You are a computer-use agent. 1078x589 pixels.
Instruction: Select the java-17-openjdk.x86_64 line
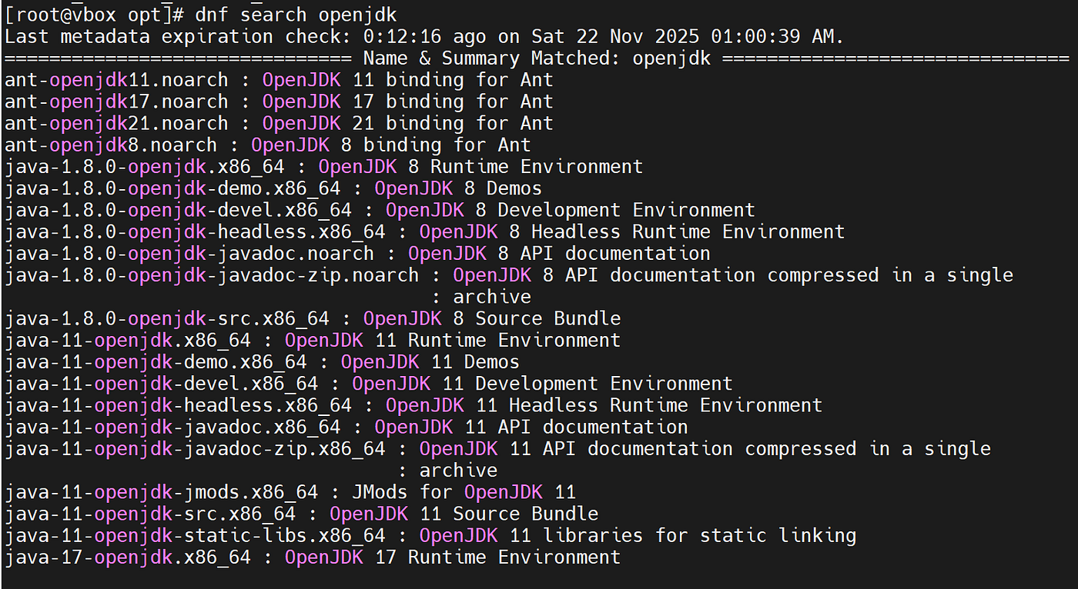(x=313, y=557)
